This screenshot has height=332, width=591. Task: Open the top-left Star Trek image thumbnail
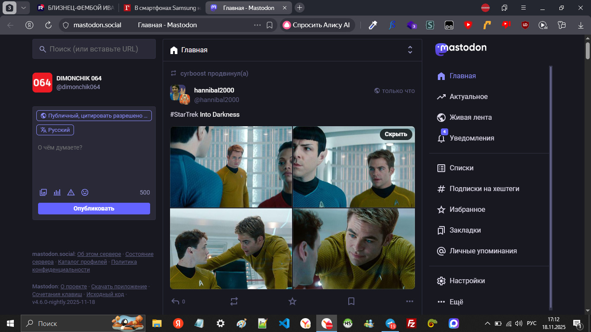[x=231, y=167]
